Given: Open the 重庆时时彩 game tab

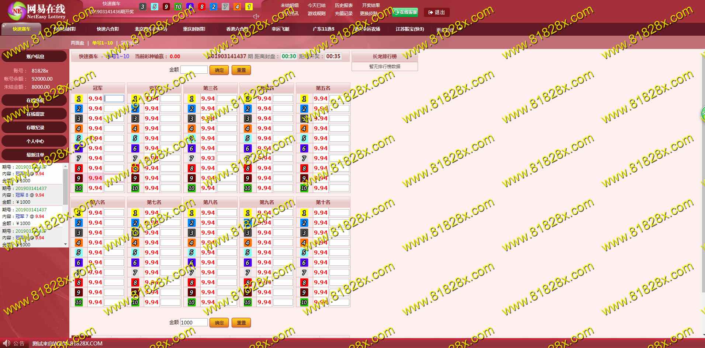Looking at the screenshot, I should 194,29.
